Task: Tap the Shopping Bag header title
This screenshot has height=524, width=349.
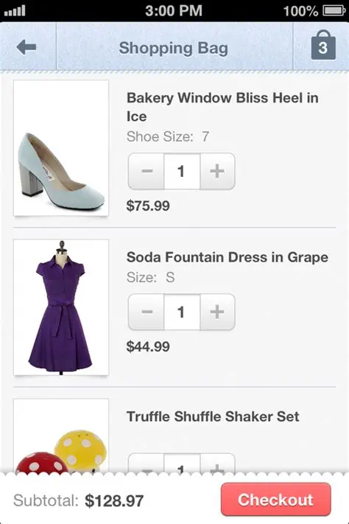Action: (x=174, y=48)
